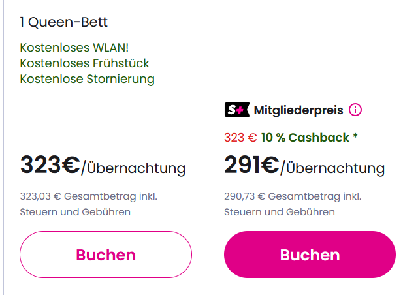Click Steuern und Gebühren under the 323,03 € total
403x295 pixels.
point(75,211)
